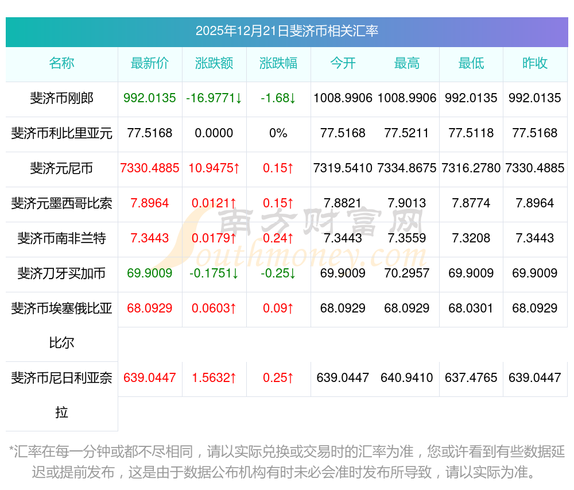Click the high value 640.9410

407,378
